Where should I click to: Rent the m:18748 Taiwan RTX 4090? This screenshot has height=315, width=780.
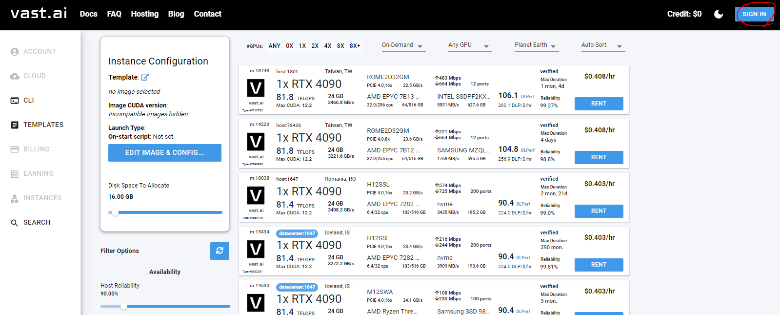coord(599,104)
